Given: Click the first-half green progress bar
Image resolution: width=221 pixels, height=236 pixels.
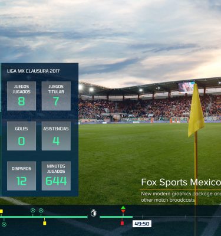Looking at the screenshot, I should [x=44, y=217].
